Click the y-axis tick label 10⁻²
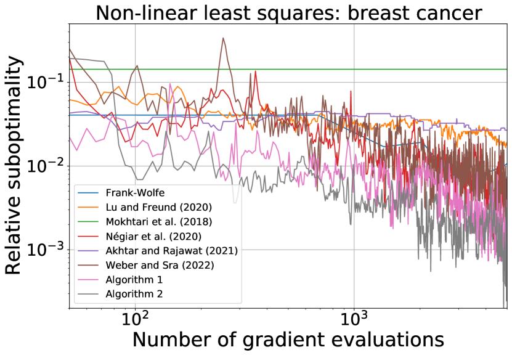512x355 pixels. [46, 165]
